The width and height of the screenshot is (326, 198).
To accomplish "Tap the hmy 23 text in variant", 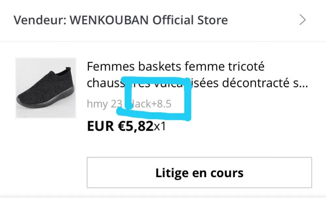I will click(105, 104).
